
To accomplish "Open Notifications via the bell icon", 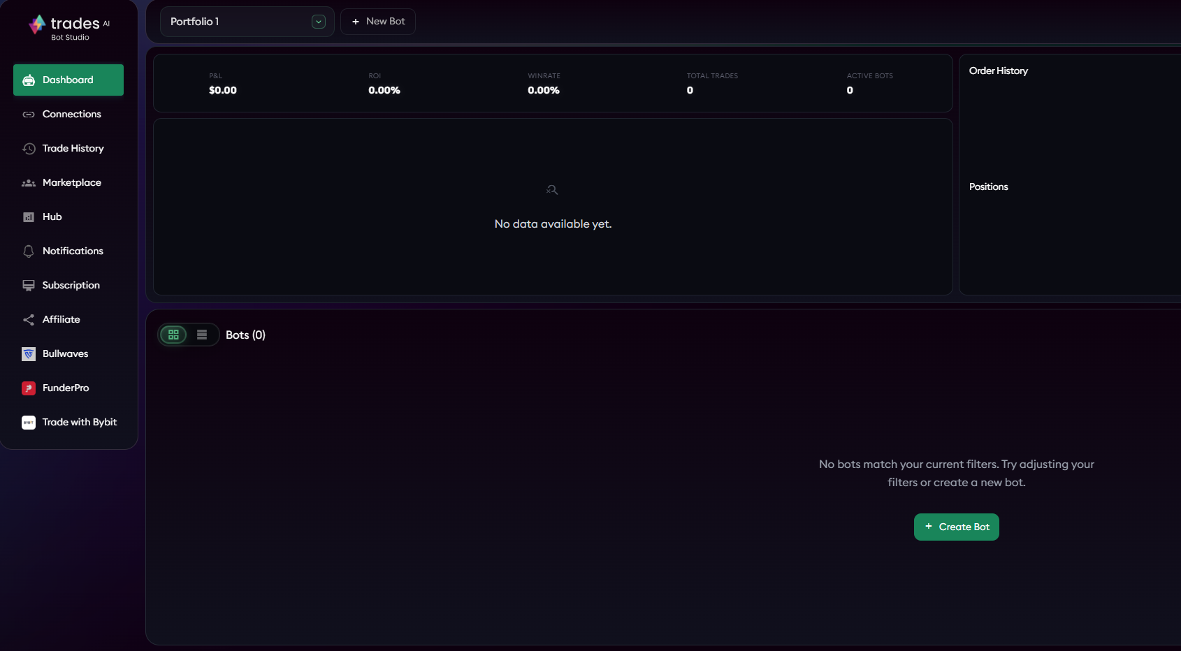I will coord(29,251).
